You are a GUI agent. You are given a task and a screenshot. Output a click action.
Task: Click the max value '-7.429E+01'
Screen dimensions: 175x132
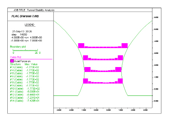tap(33, 101)
